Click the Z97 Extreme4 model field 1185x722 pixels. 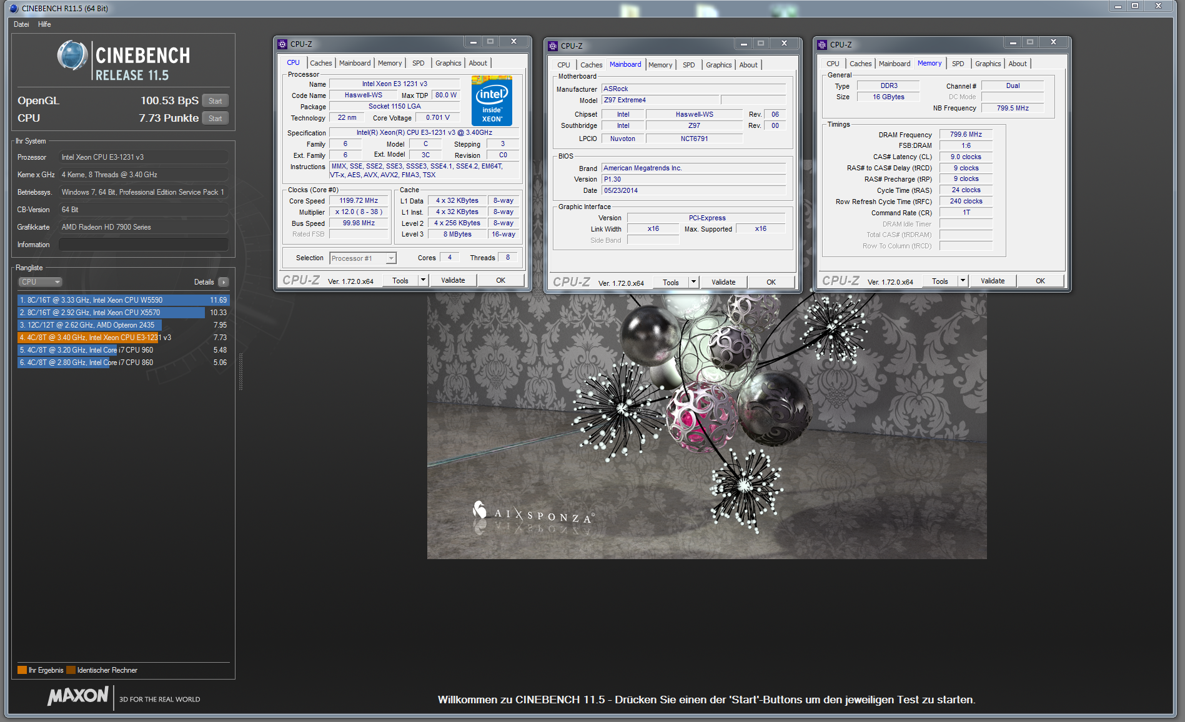(x=660, y=100)
